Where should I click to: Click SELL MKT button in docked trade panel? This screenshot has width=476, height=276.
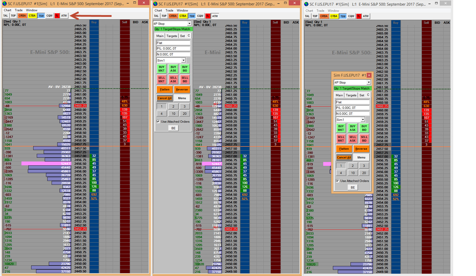[x=161, y=79]
